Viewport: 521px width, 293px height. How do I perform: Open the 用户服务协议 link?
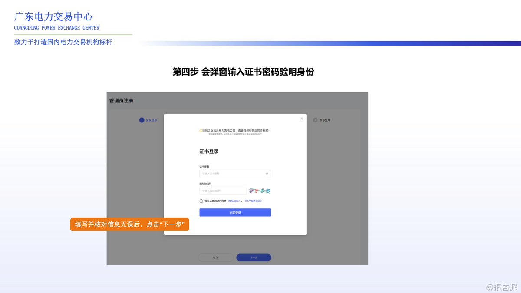pos(253,201)
